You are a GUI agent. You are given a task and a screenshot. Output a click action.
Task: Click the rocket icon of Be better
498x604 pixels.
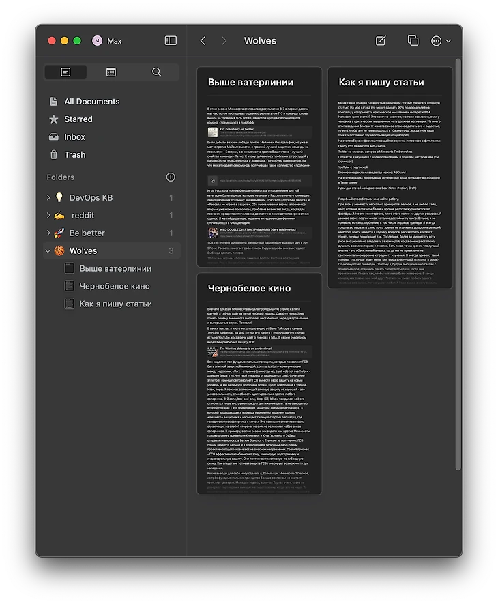tap(59, 233)
